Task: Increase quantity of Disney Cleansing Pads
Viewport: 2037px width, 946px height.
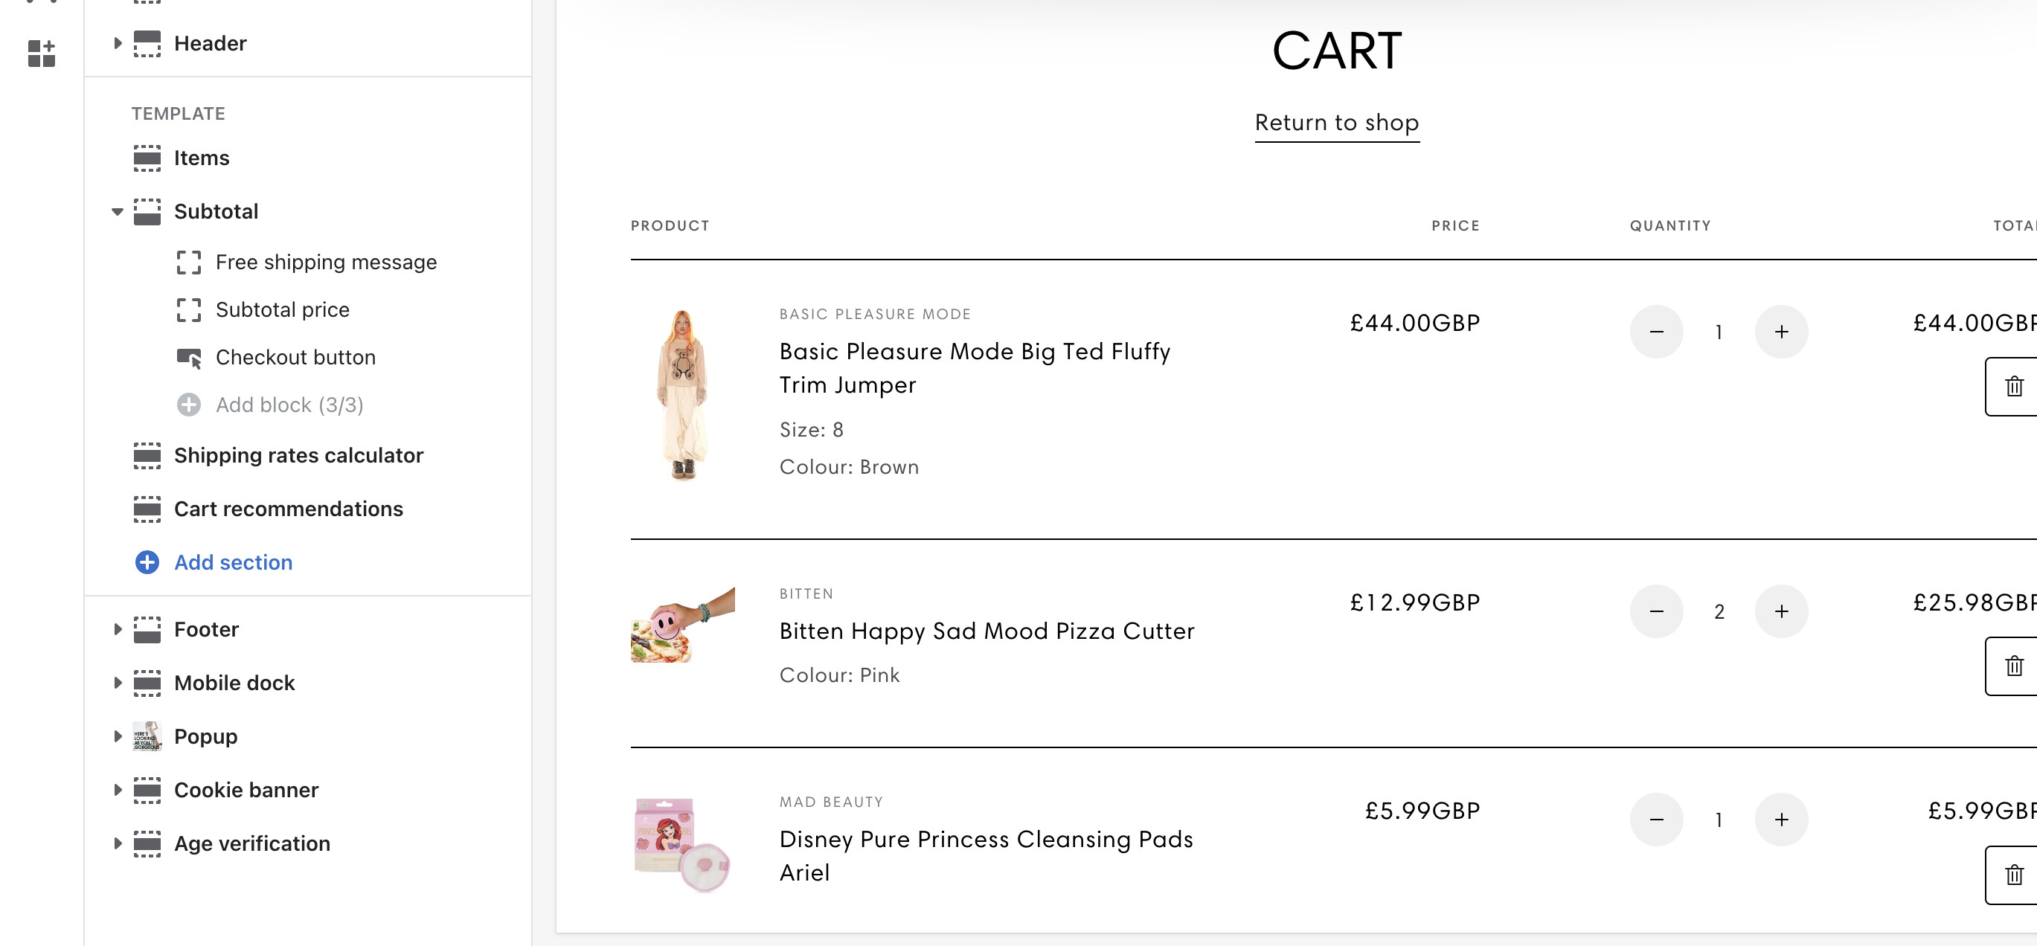Action: (x=1781, y=820)
